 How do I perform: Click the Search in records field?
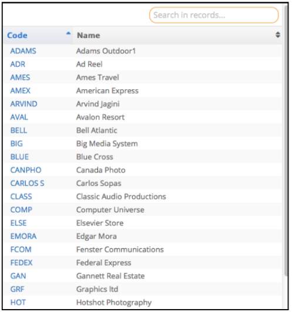214,15
